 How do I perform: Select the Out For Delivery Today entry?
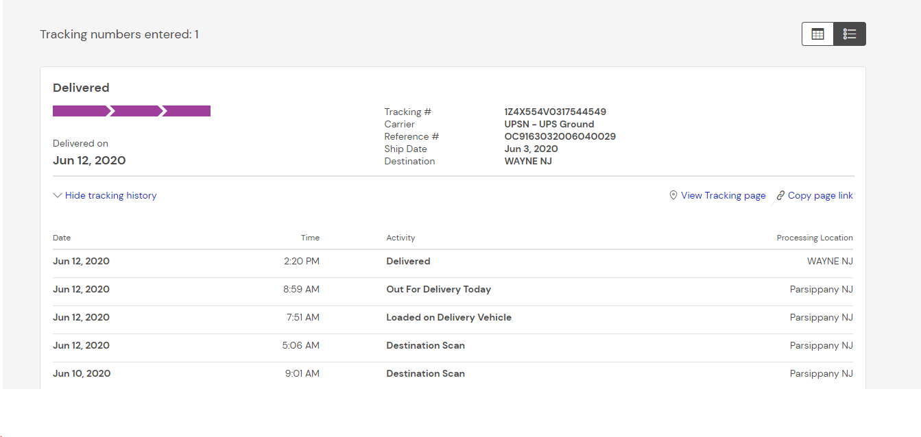point(438,289)
